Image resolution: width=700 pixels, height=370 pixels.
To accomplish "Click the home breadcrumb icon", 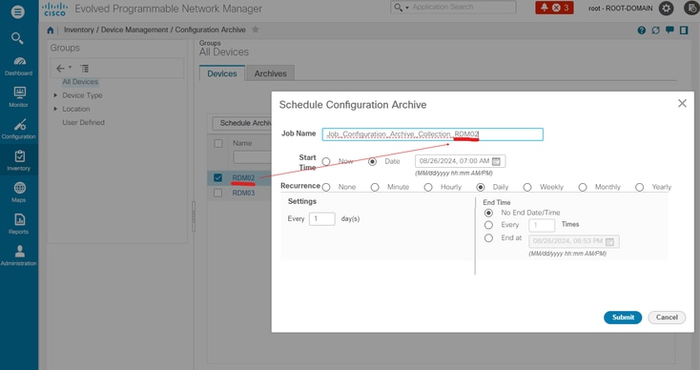I will 50,31.
